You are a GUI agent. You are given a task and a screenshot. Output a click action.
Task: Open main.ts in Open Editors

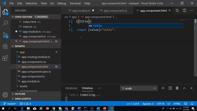point(36,27)
